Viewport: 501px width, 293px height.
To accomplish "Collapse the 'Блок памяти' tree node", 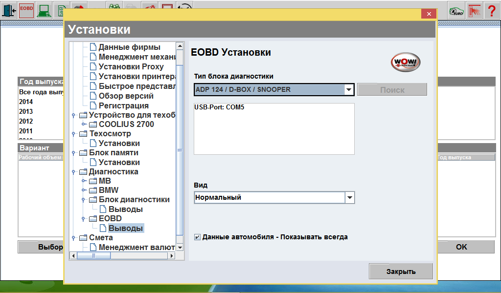I will tap(73, 153).
